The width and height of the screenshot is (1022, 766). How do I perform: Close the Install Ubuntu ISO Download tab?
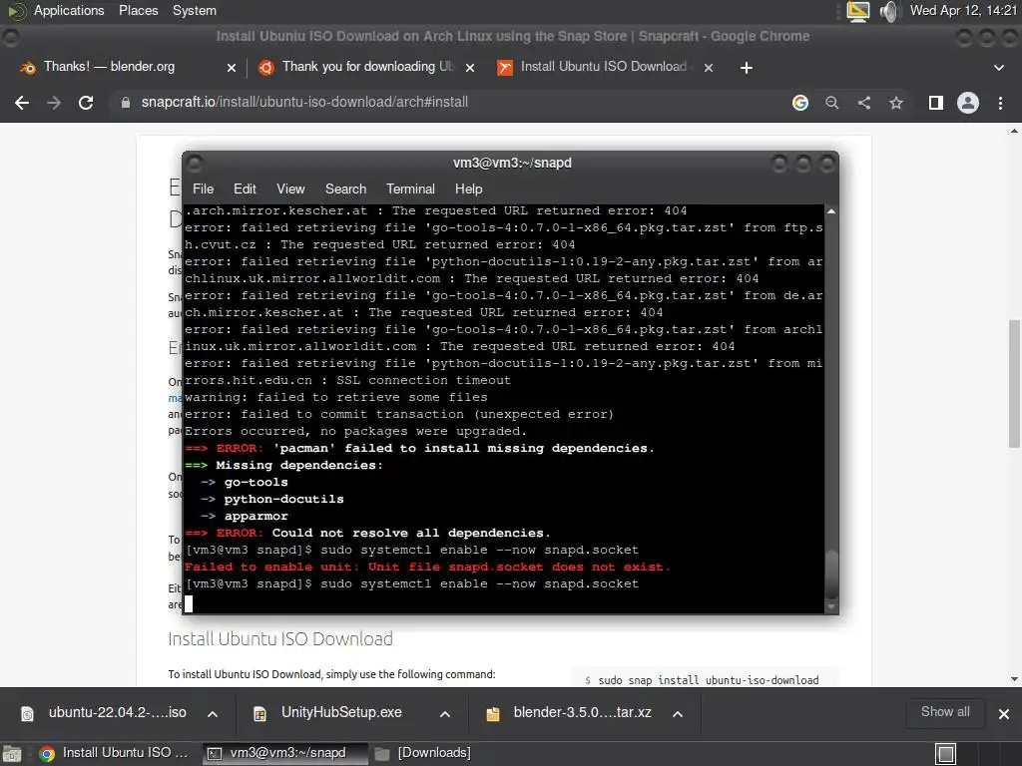tap(709, 68)
